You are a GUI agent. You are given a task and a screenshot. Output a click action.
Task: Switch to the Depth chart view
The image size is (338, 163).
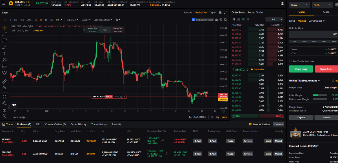point(213,12)
